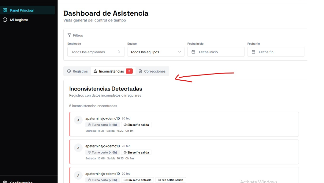324x183 pixels.
Task: Click the red 5 badge on Inconsistencias
Action: point(129,71)
